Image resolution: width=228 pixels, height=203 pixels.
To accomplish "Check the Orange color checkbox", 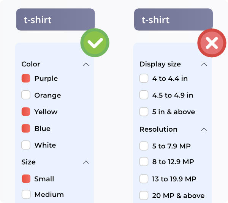I will [x=26, y=95].
